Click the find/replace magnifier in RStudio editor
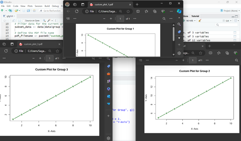Viewport: 241px width, 141px height. tap(44, 20)
